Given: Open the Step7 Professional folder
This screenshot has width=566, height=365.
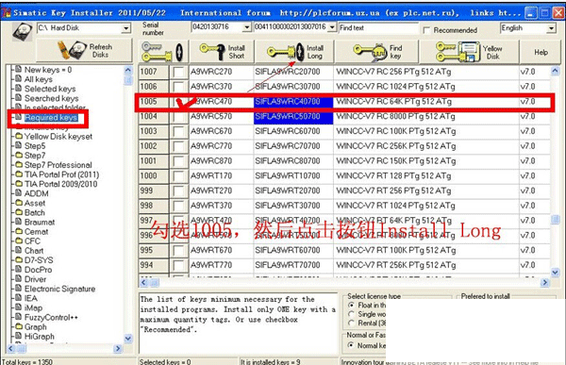Looking at the screenshot, I should 58,165.
